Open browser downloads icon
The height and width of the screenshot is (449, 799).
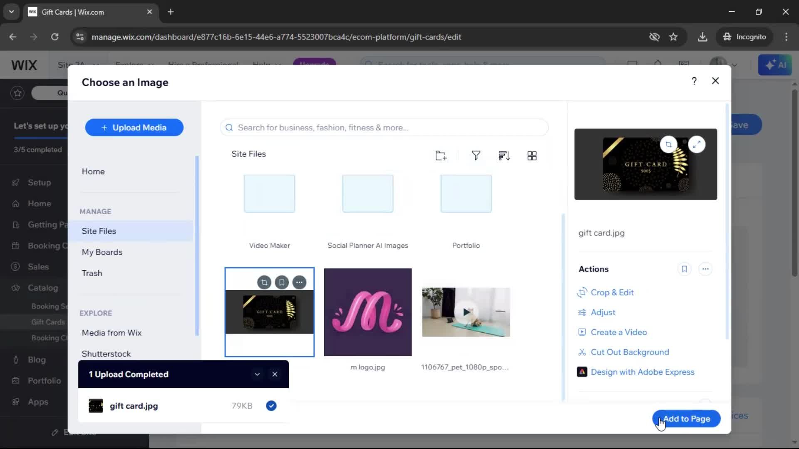pyautogui.click(x=702, y=37)
